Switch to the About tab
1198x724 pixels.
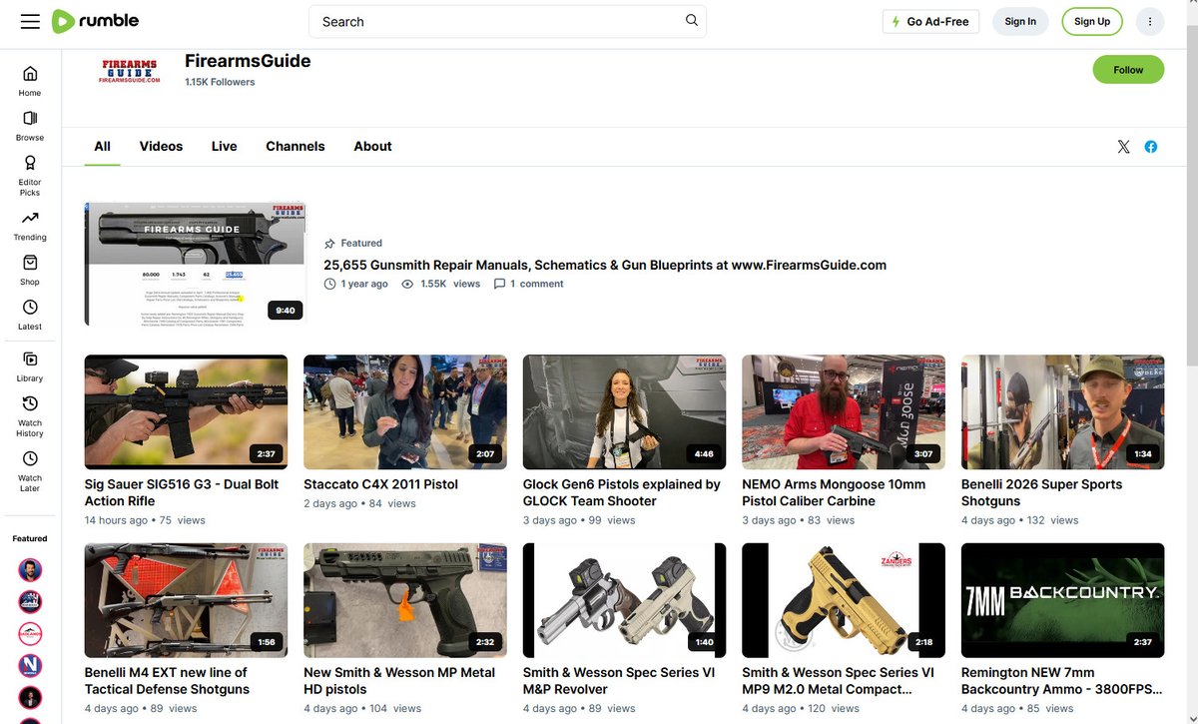pos(372,146)
